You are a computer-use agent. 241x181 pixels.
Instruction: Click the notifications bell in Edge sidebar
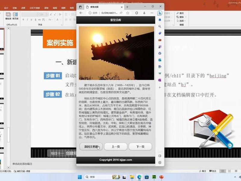click(160, 20)
